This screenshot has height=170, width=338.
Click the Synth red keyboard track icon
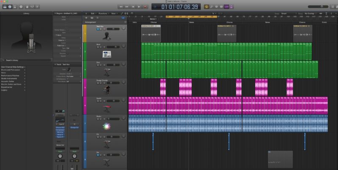point(107,109)
